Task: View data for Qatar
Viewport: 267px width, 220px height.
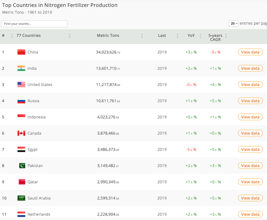Action: point(250,182)
